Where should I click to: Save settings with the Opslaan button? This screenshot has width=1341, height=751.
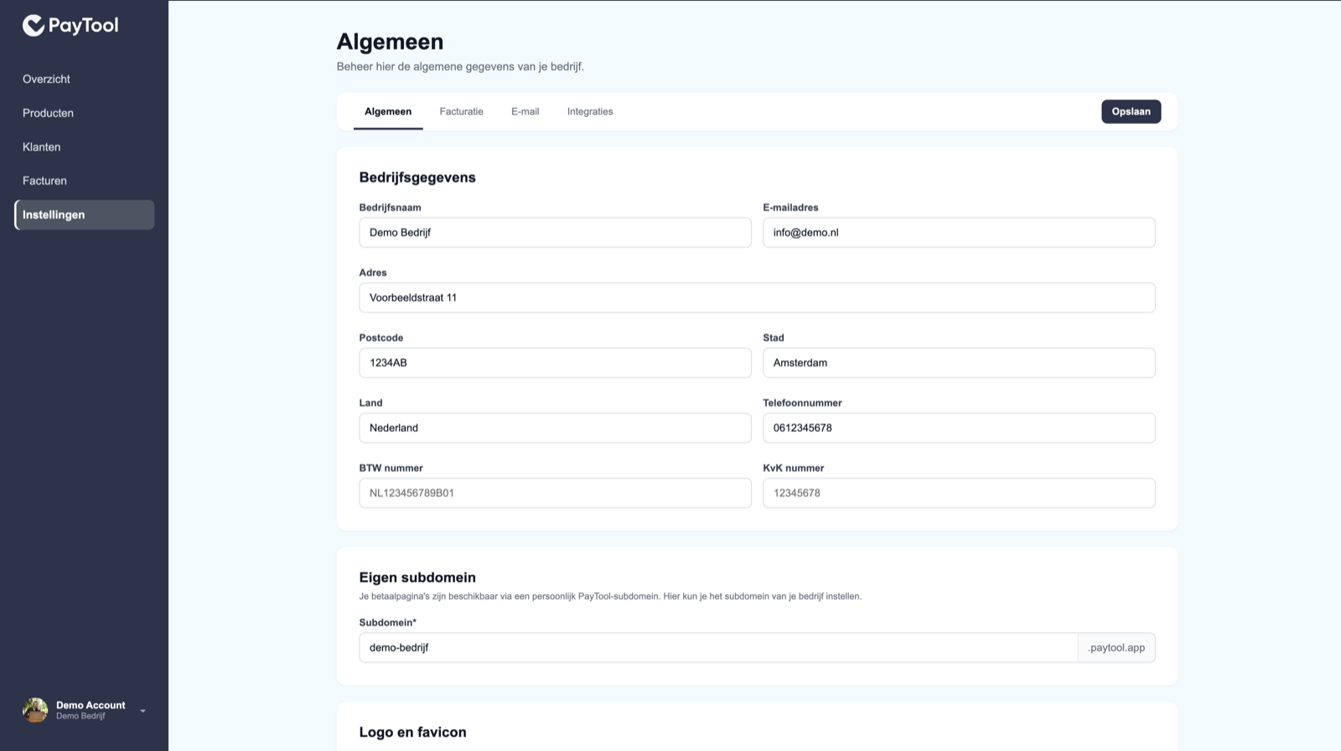pos(1131,111)
